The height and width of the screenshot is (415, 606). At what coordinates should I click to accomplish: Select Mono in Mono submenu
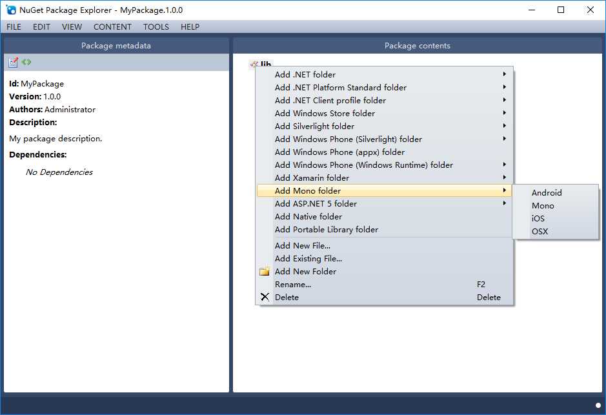coord(556,206)
